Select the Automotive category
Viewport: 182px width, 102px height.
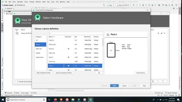click(40, 57)
